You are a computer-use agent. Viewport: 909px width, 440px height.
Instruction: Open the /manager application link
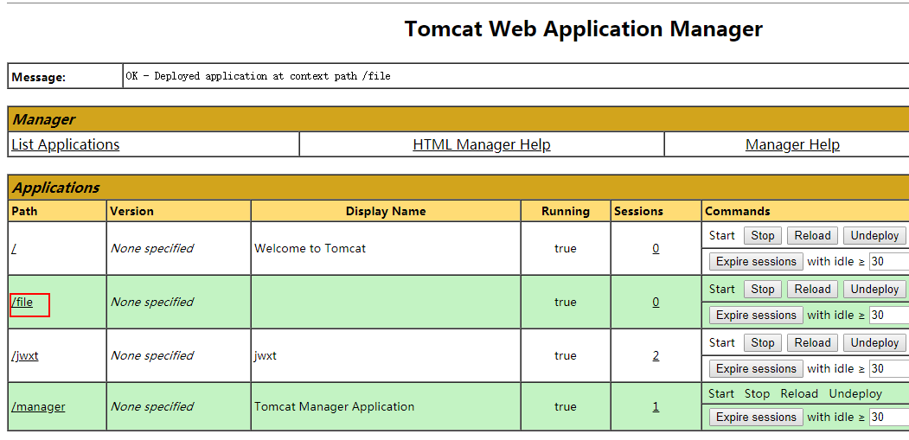(x=38, y=406)
